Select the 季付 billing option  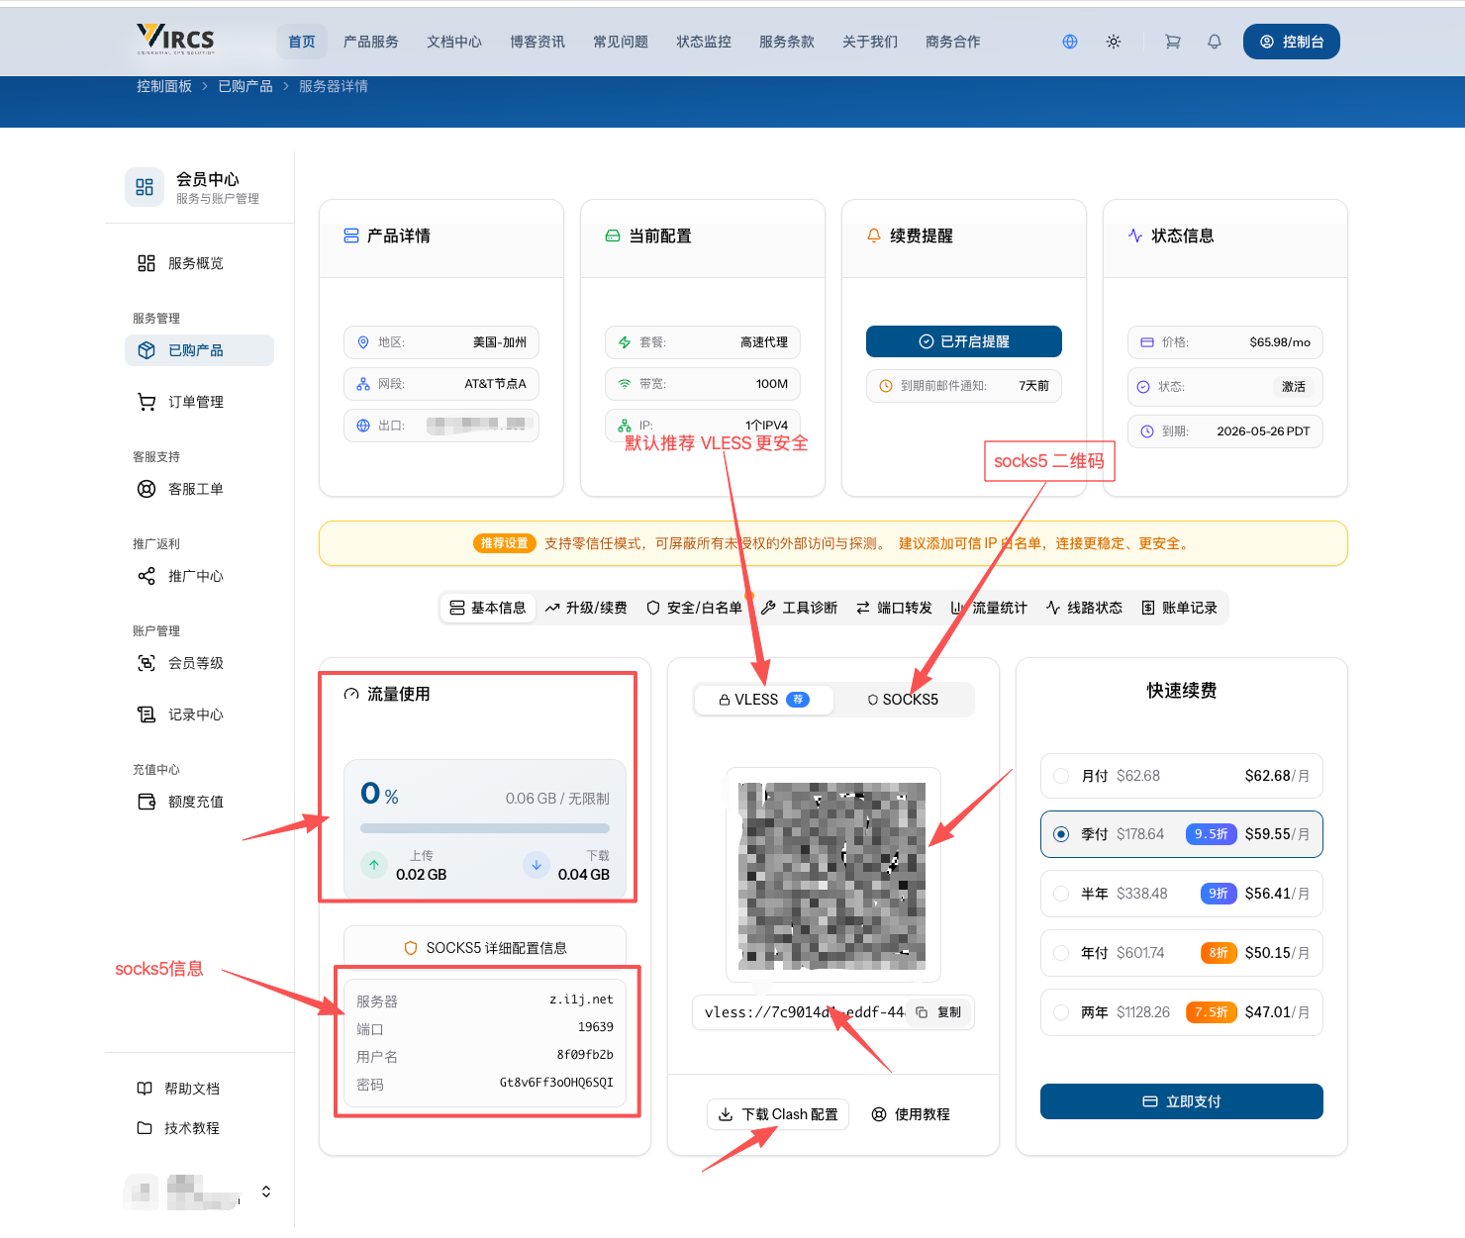coord(1182,834)
